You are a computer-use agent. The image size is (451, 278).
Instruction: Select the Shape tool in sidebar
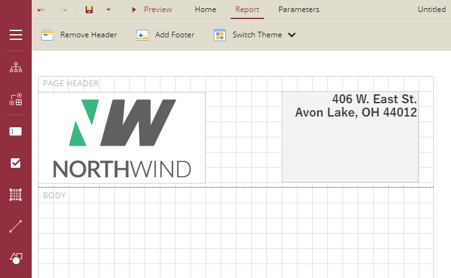tap(16, 258)
